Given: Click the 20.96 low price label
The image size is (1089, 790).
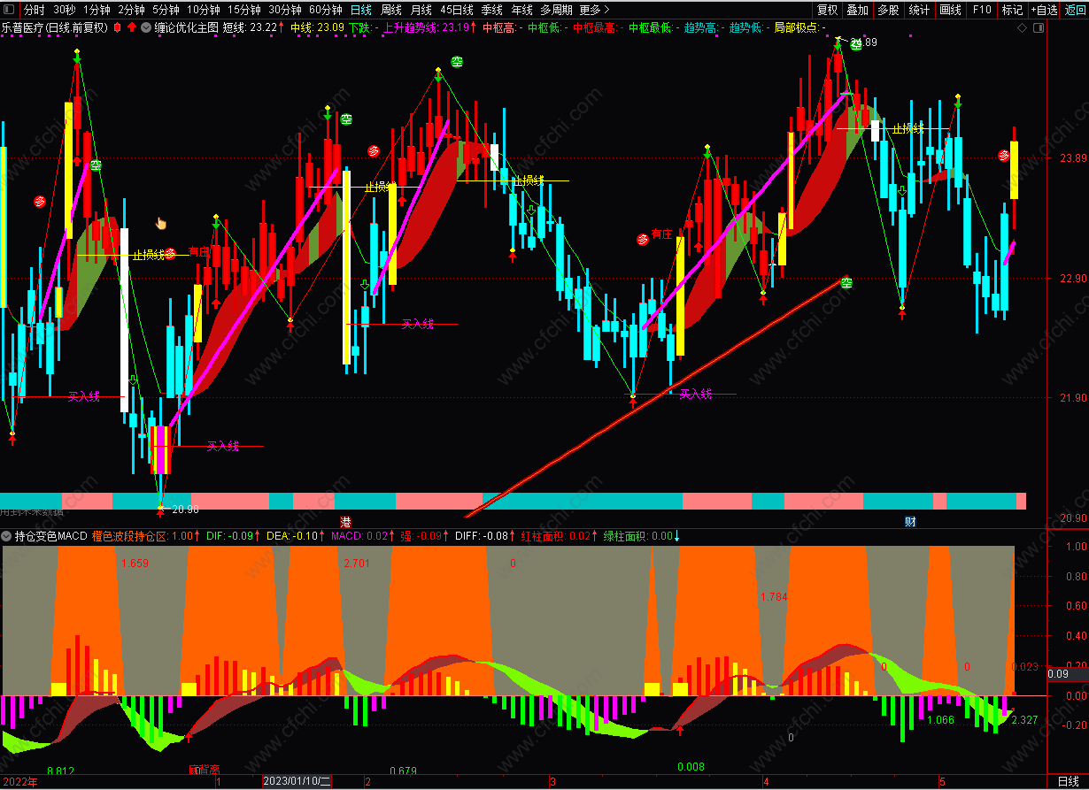Looking at the screenshot, I should tap(185, 510).
